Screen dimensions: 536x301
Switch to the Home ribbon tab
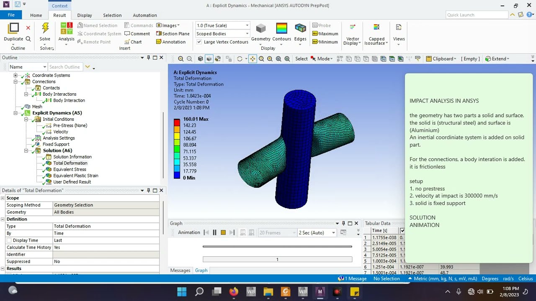[x=36, y=15]
